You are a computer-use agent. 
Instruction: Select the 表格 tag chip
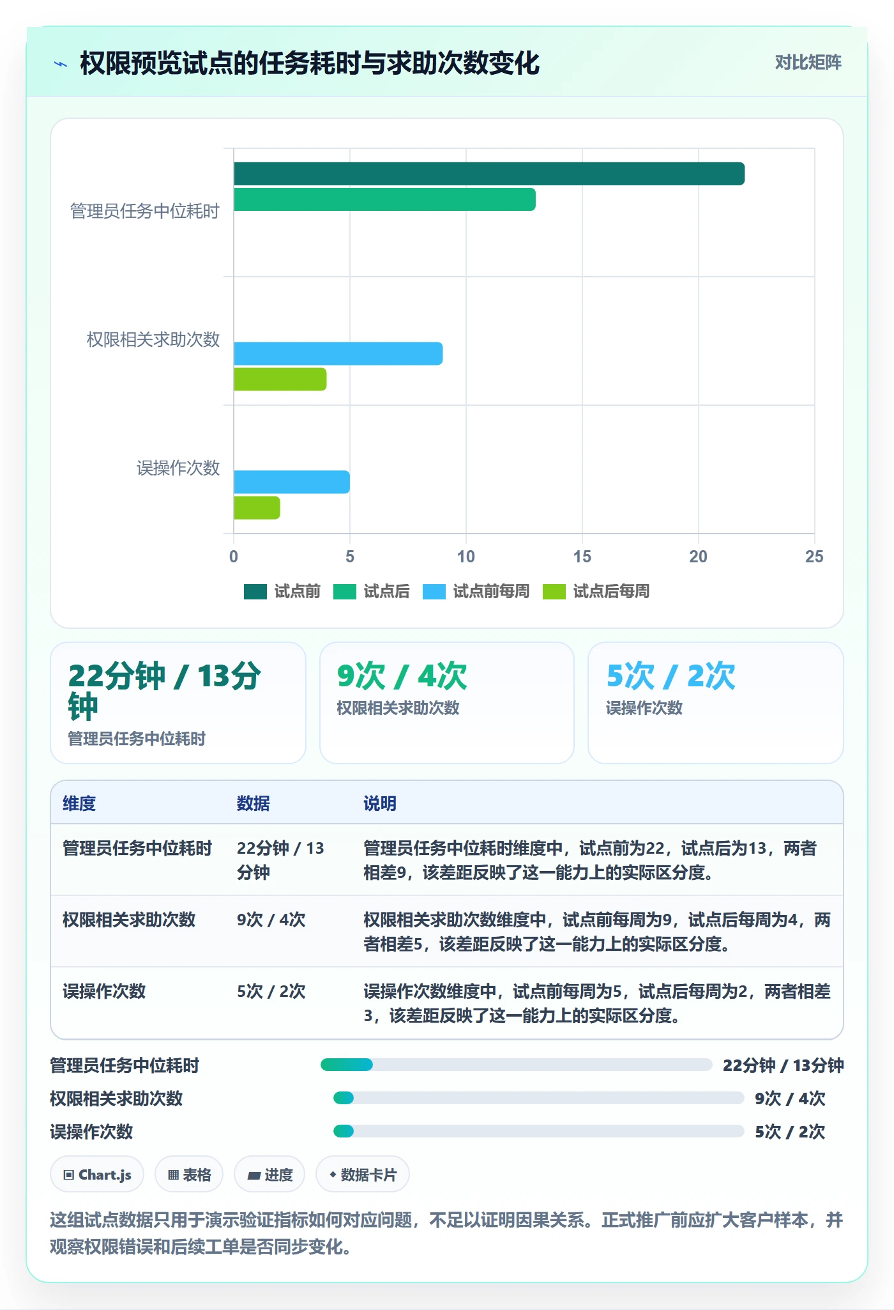(x=189, y=1175)
